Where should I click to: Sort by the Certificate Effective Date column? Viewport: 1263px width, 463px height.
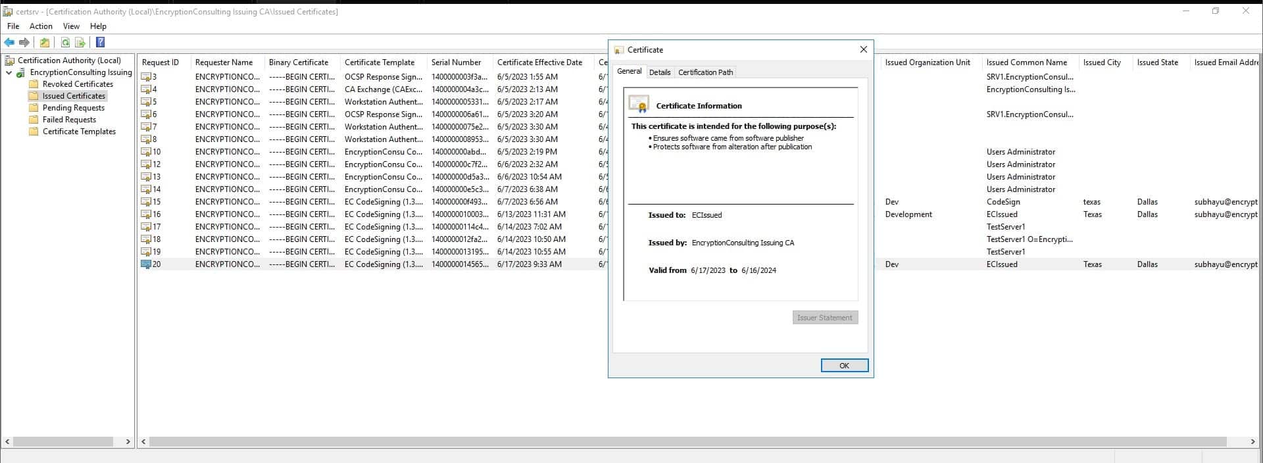pos(539,62)
